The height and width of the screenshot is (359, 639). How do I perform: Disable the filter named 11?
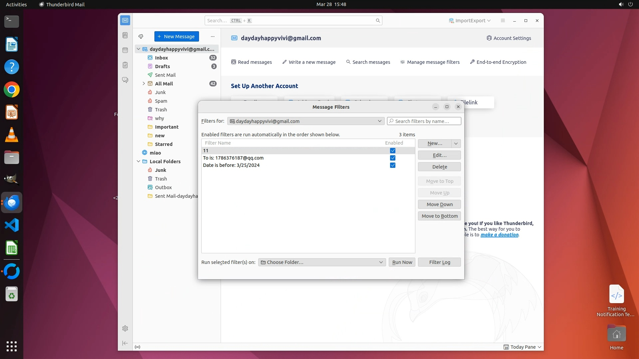point(393,151)
